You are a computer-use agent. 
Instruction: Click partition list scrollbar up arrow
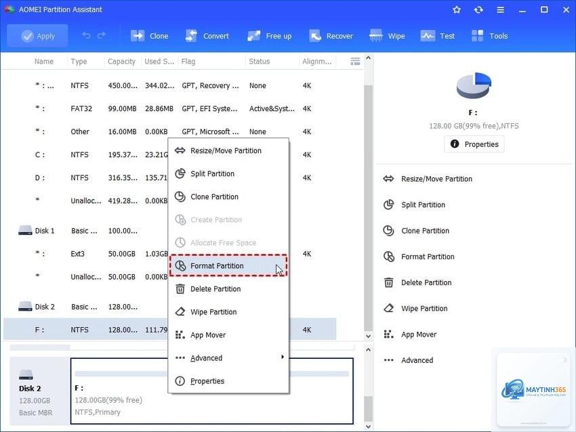368,58
